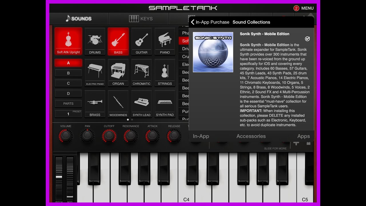This screenshot has height=206, width=366.
Task: Click the CUTOFF knob
Action: pyautogui.click(x=109, y=136)
